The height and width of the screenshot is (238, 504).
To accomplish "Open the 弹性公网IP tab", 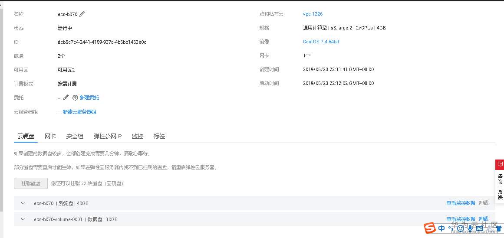I will coord(108,136).
